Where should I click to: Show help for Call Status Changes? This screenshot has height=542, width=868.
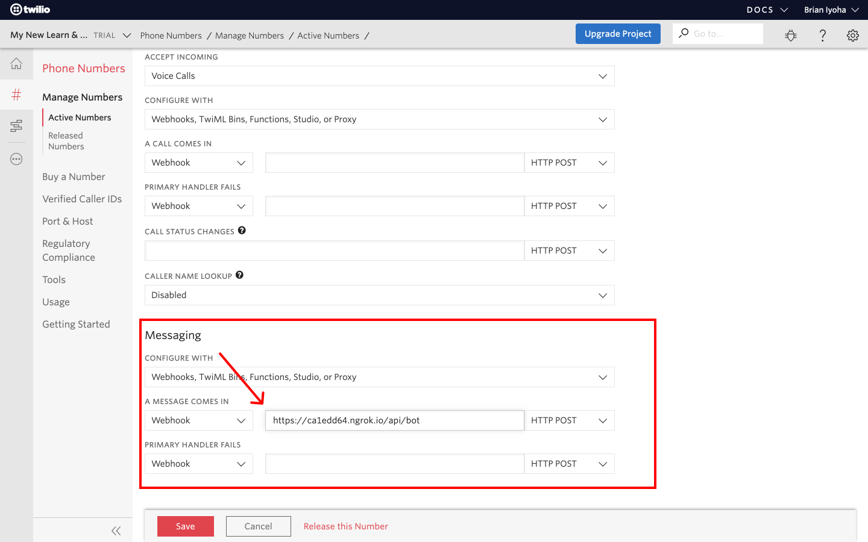click(x=242, y=231)
